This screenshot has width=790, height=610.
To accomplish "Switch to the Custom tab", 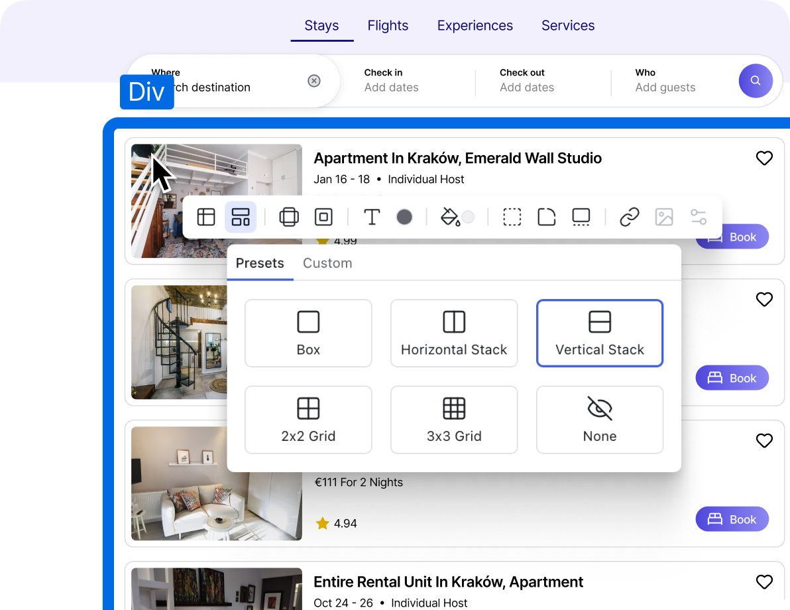I will 327,263.
